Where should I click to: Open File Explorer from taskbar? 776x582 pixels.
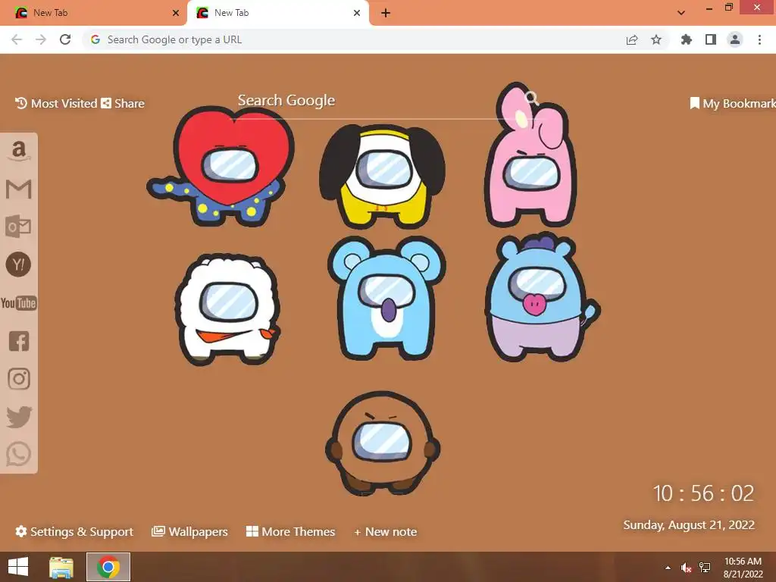[x=61, y=567]
